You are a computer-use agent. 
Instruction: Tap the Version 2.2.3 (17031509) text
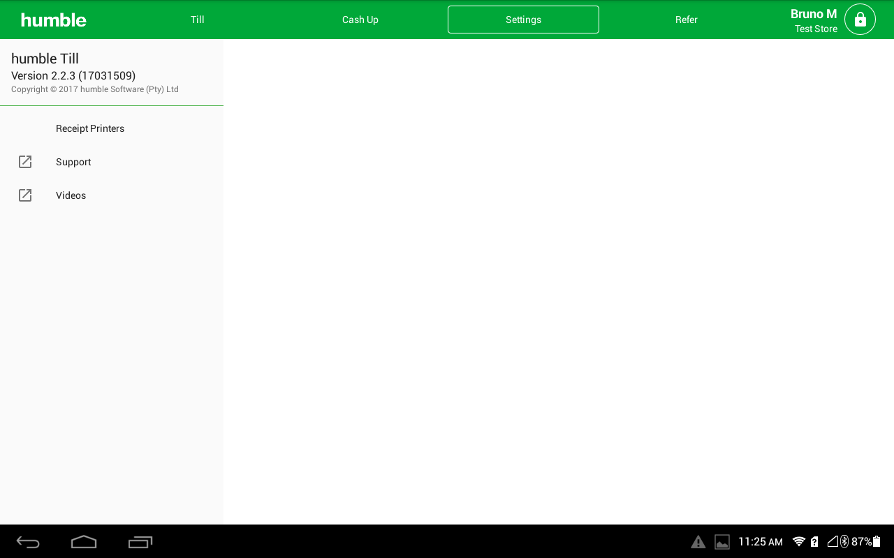(73, 75)
